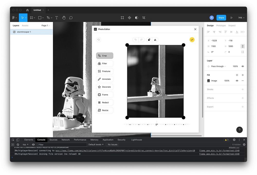Toggle constrain proportions lock
Image resolution: width=257 pixels, height=175 pixels.
(243, 46)
